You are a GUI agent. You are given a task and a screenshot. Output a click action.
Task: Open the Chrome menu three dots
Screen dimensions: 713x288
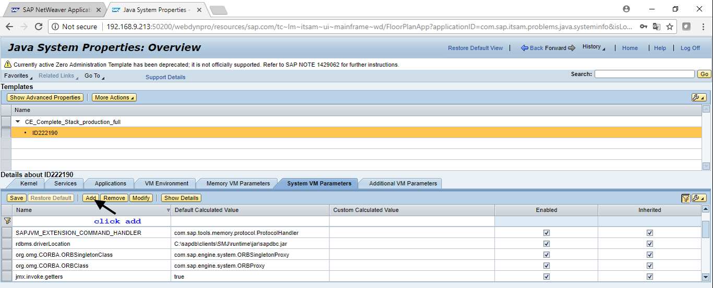703,27
